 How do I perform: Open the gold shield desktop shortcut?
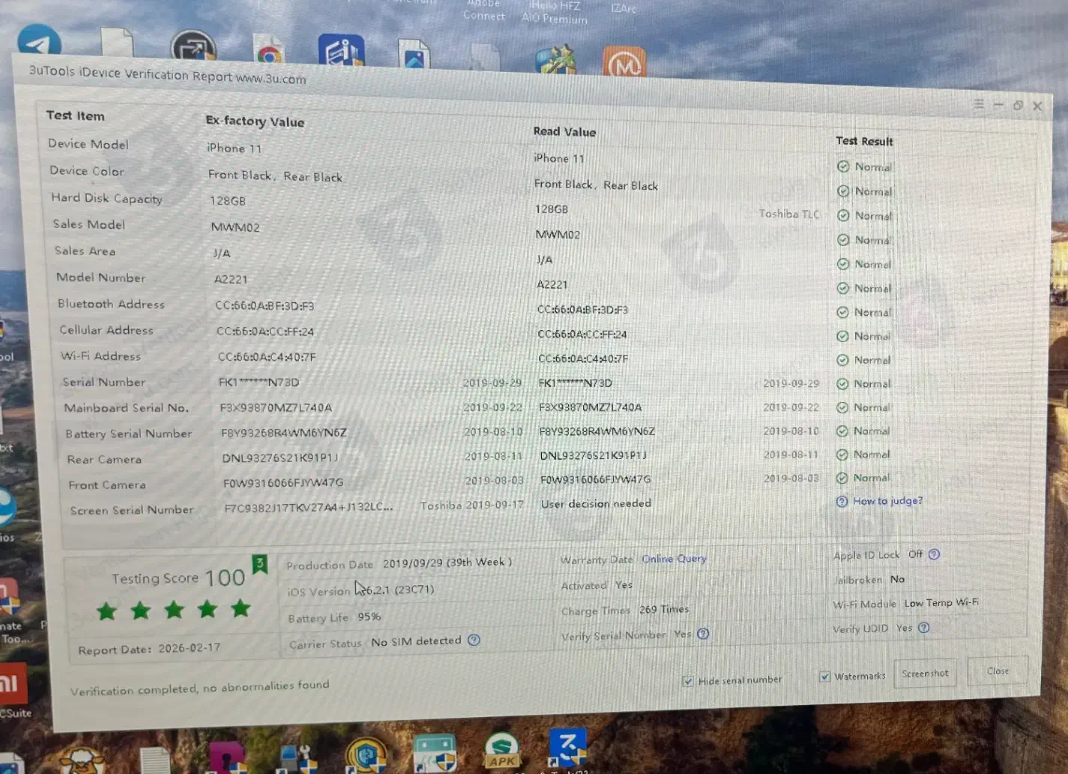[x=366, y=755]
